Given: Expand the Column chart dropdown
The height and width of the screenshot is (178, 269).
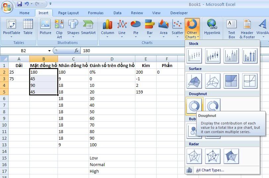Looking at the screenshot, I should (x=108, y=29).
